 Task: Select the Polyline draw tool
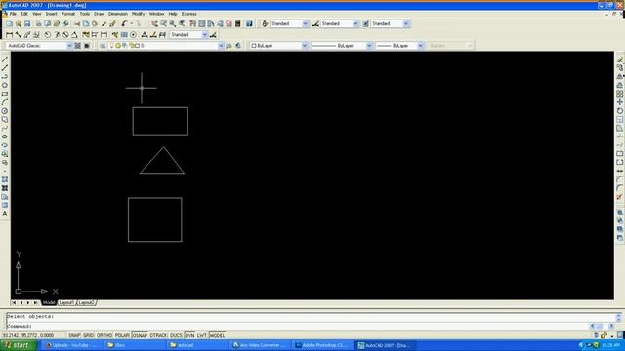coord(5,76)
